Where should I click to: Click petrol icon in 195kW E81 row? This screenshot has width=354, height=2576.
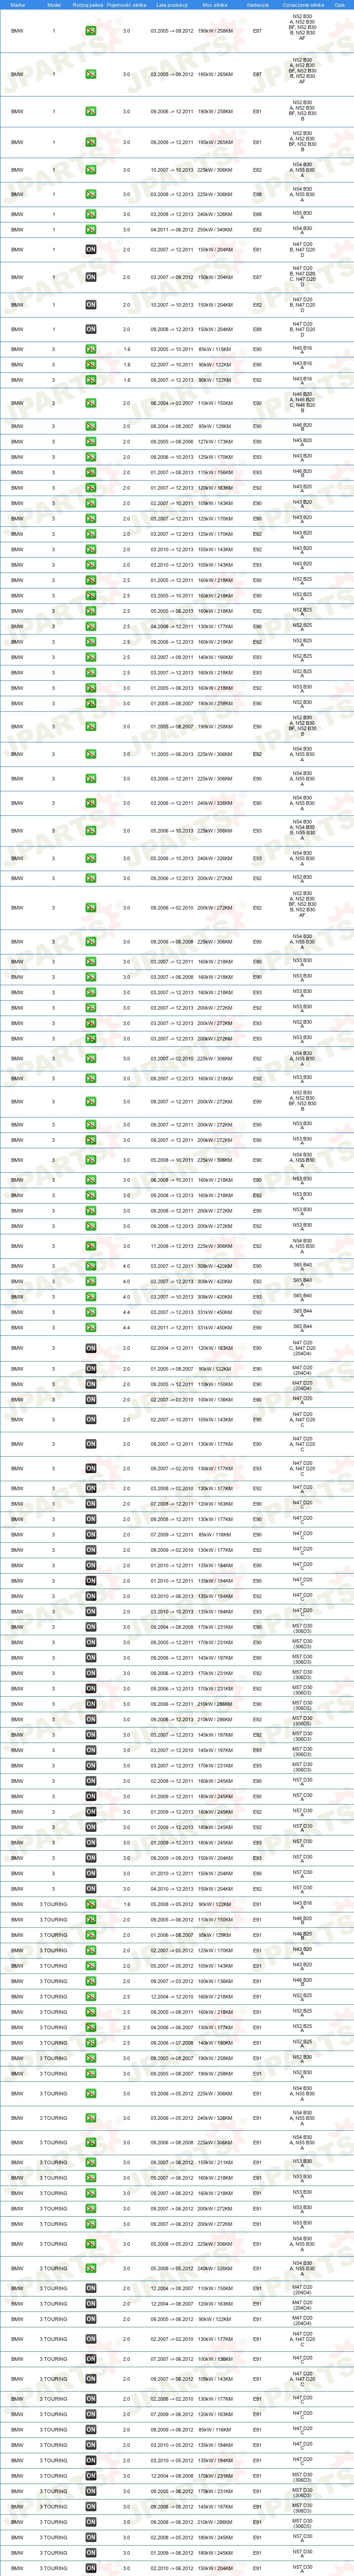pyautogui.click(x=91, y=142)
